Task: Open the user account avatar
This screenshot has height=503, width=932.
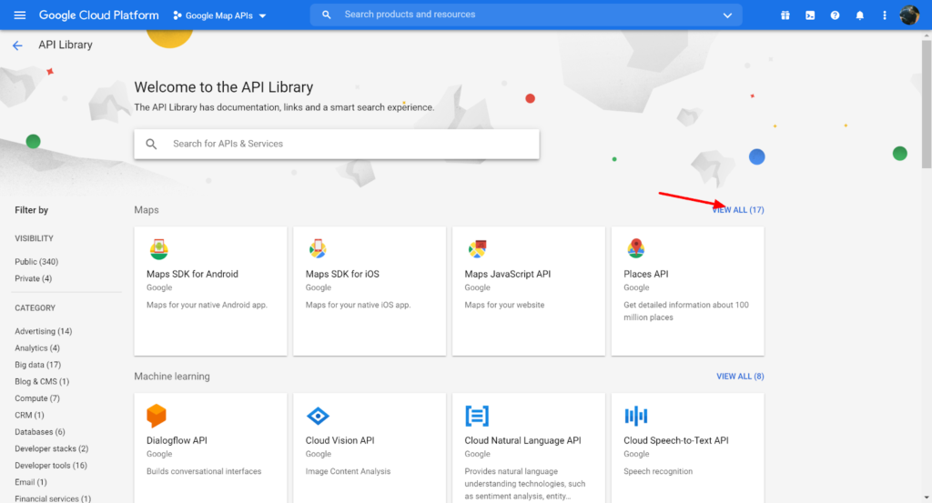Action: [x=909, y=15]
